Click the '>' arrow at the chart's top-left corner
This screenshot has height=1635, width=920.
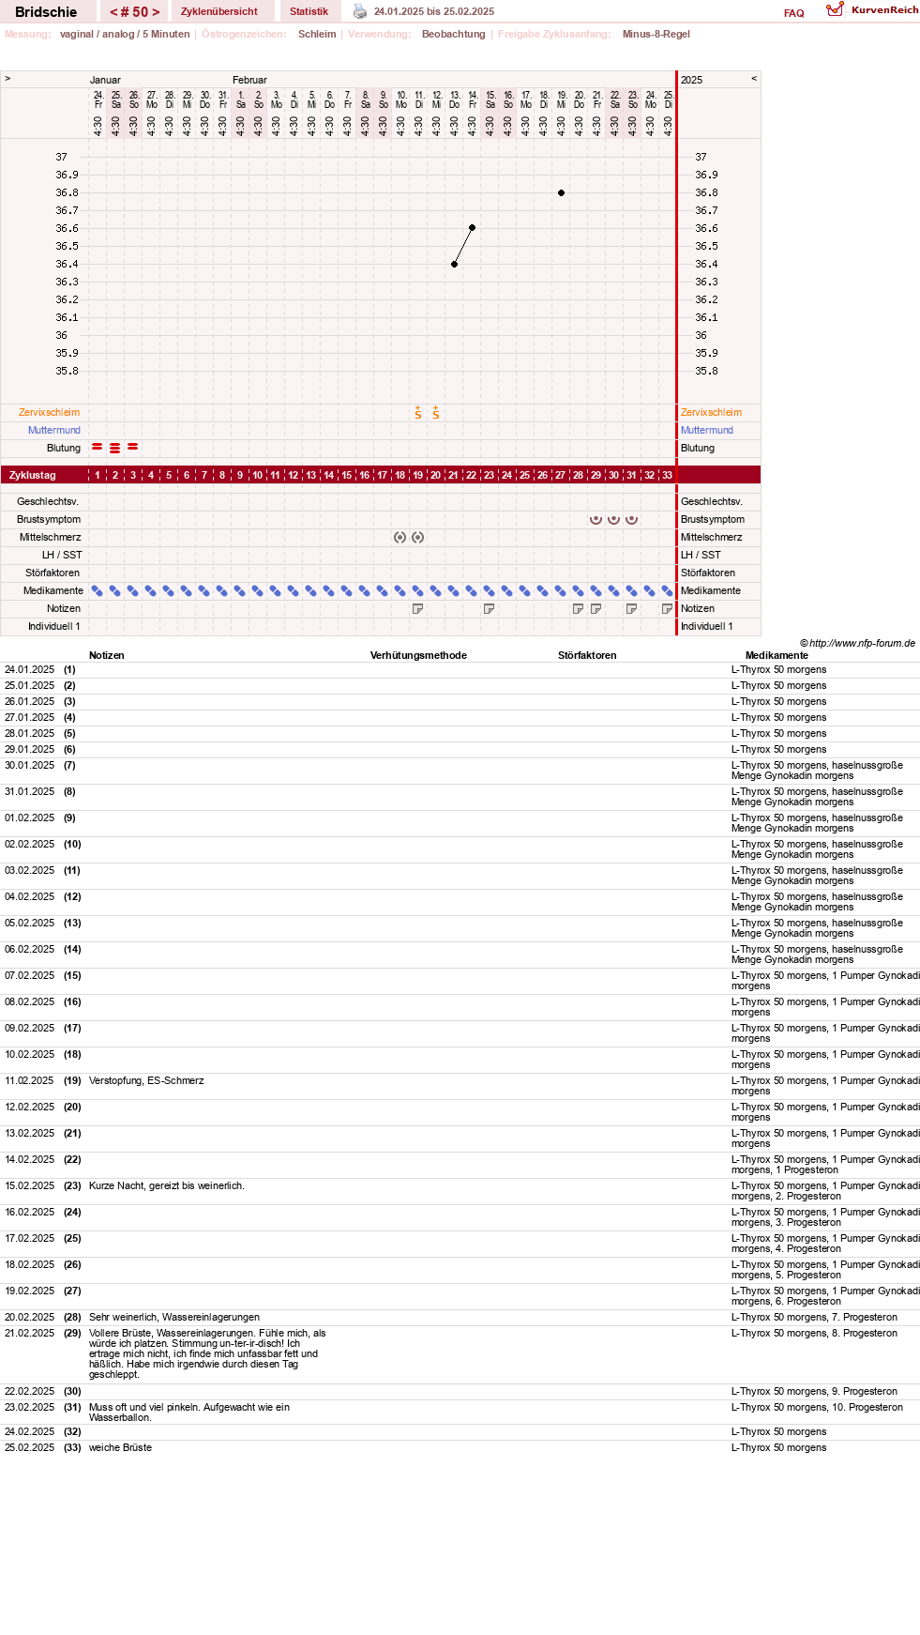pyautogui.click(x=8, y=79)
